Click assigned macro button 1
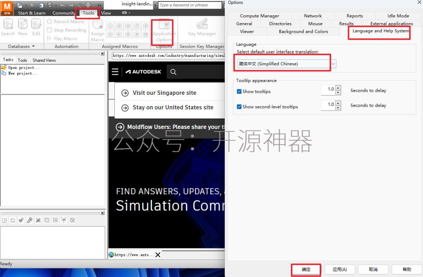This screenshot has width=423, height=277. point(110,25)
